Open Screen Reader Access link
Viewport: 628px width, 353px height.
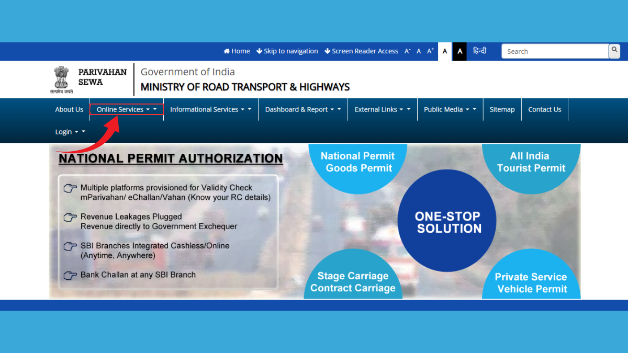coord(361,51)
